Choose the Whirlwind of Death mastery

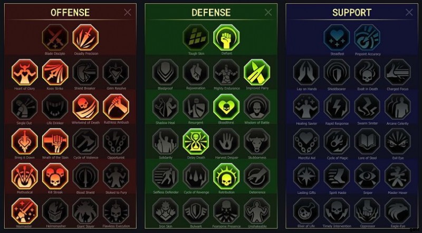point(85,107)
